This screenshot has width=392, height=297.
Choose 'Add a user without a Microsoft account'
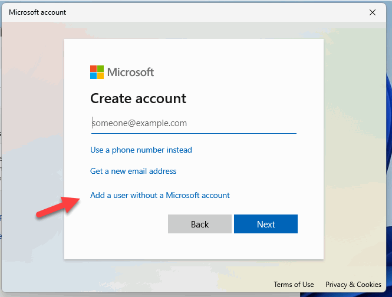[x=160, y=195]
